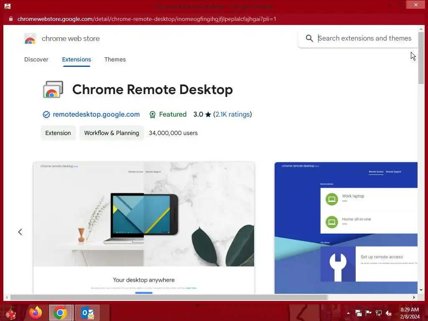Click the Workflow & Planning chip
This screenshot has height=321, width=428.
[x=112, y=133]
